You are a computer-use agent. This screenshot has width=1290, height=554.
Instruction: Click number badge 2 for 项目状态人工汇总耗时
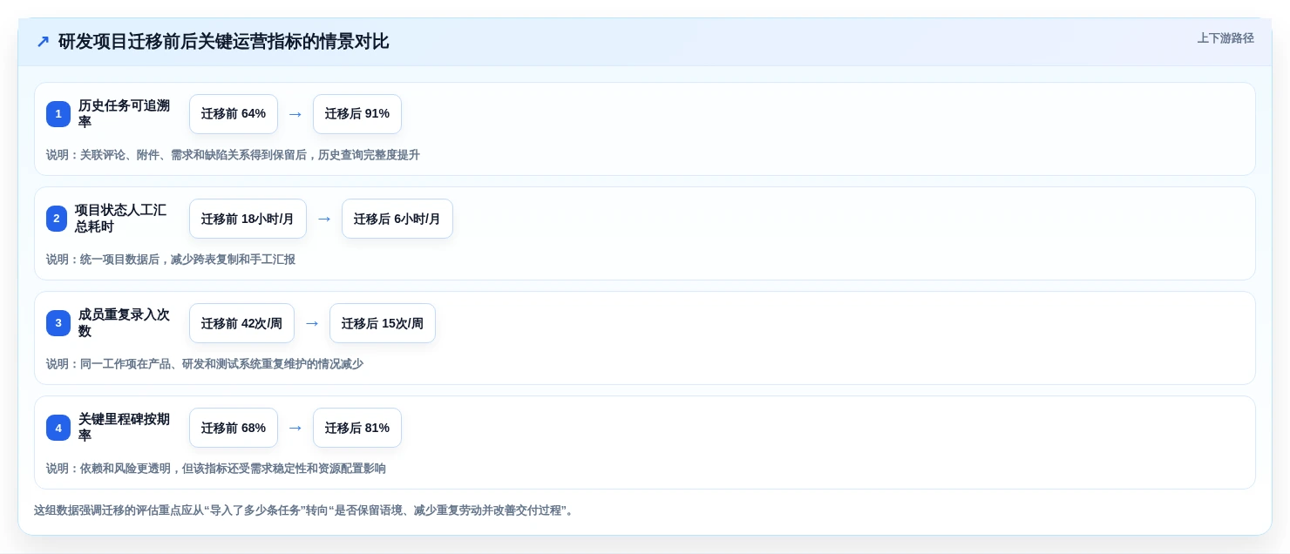pos(57,219)
